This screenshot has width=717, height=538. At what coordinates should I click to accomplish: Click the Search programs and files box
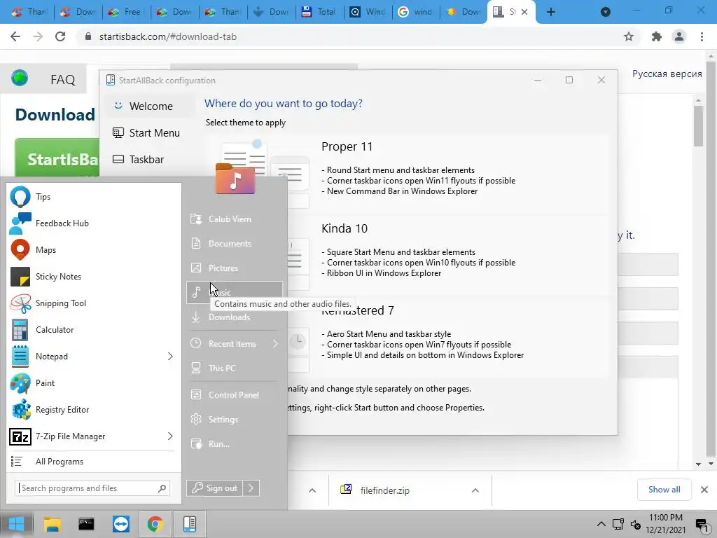point(92,488)
